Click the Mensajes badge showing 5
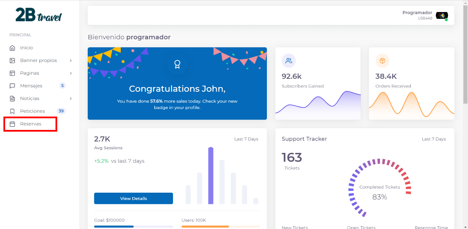Viewport: 468px width, 229px height. [x=62, y=86]
